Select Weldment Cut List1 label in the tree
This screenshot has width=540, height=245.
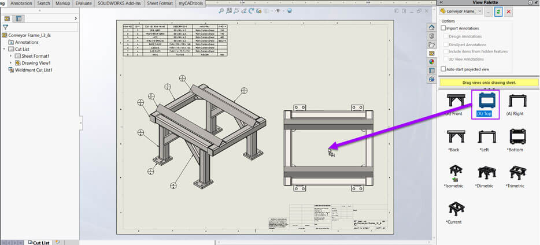pyautogui.click(x=34, y=70)
